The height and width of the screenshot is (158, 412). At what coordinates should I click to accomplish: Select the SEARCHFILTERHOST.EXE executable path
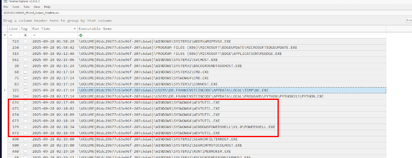tap(158, 139)
